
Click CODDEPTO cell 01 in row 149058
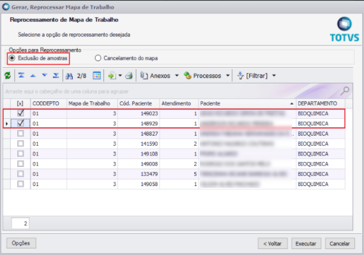[49, 184]
